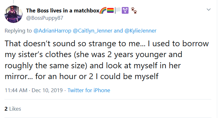Open the 11:44 AM timestamp link
This screenshot has height=118, width=222.
(16, 90)
